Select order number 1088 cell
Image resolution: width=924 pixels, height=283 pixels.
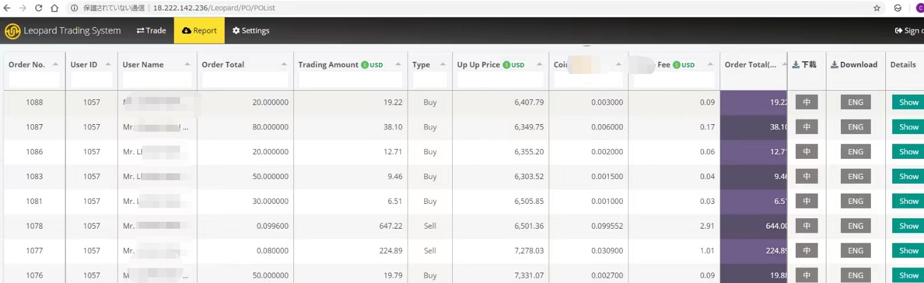coord(35,102)
